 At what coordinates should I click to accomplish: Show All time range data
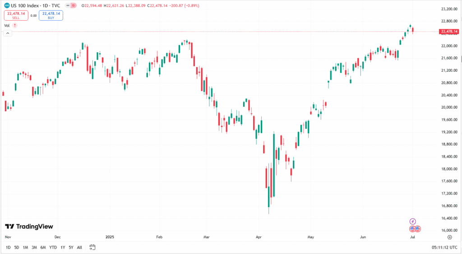(x=79, y=247)
